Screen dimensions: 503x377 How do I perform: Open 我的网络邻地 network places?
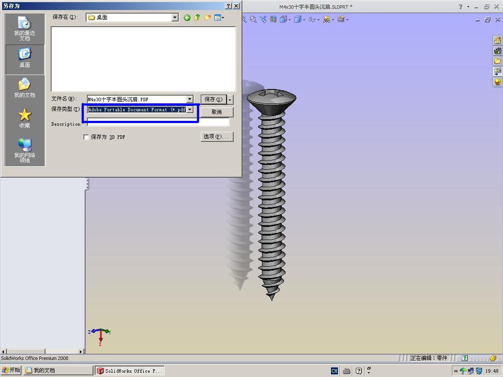pyautogui.click(x=25, y=151)
